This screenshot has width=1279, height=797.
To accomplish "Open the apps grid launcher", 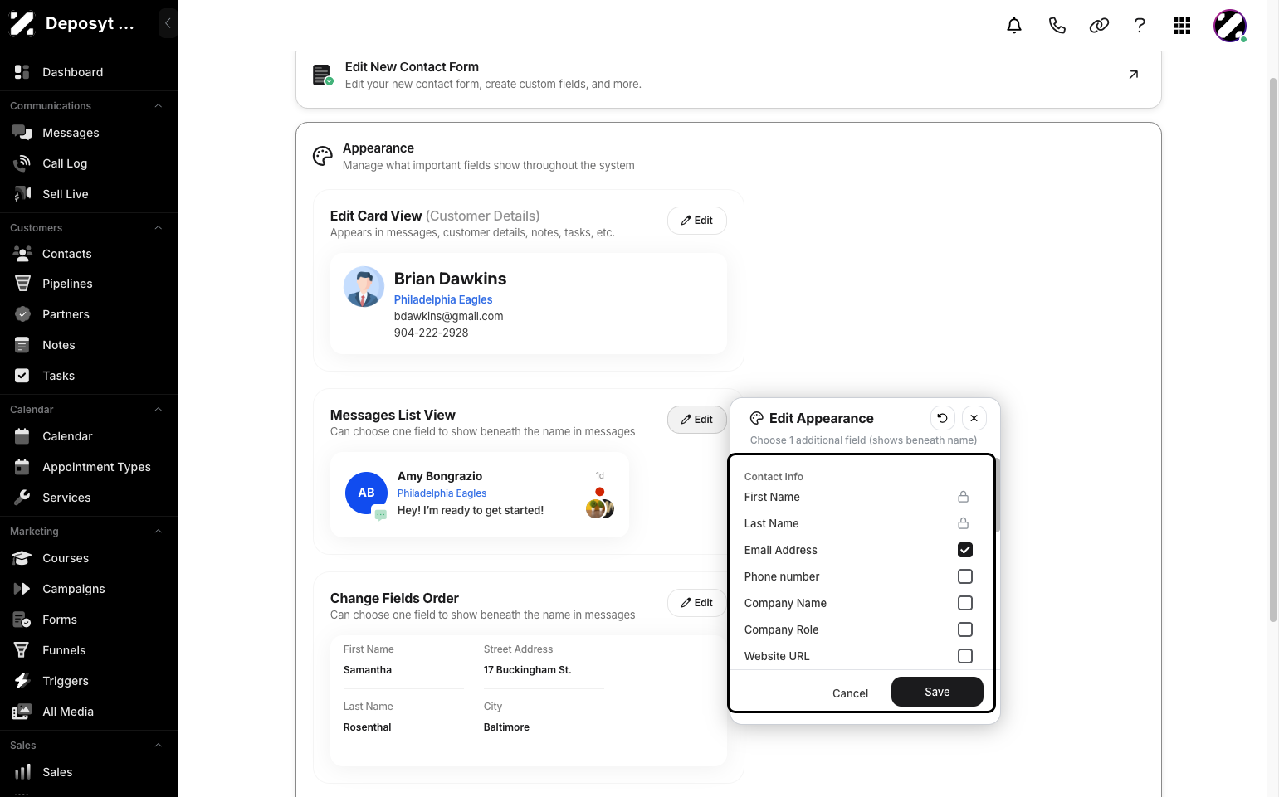I will tap(1182, 26).
